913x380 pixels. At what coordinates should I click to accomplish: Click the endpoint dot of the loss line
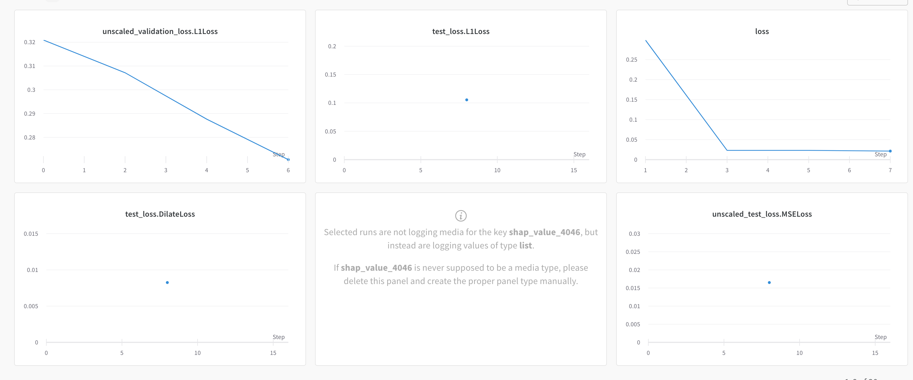[x=890, y=151]
